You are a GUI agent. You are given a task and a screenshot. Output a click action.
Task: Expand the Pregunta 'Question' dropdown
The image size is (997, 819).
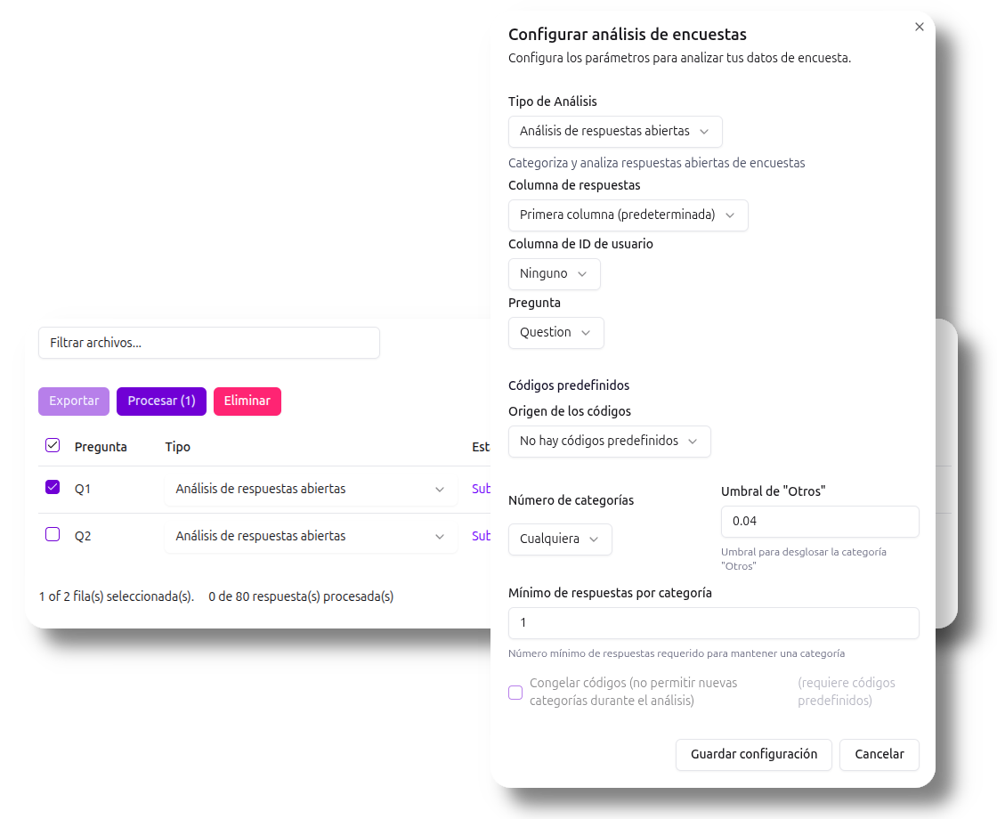tap(555, 333)
